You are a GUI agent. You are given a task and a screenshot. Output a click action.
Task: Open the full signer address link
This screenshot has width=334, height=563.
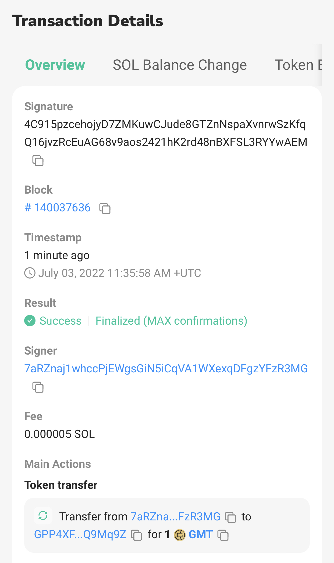166,369
